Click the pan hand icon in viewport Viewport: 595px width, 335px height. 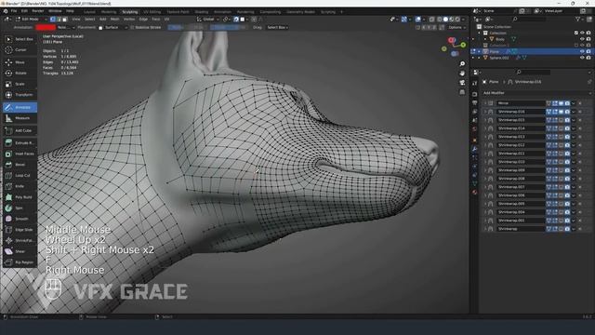point(462,73)
